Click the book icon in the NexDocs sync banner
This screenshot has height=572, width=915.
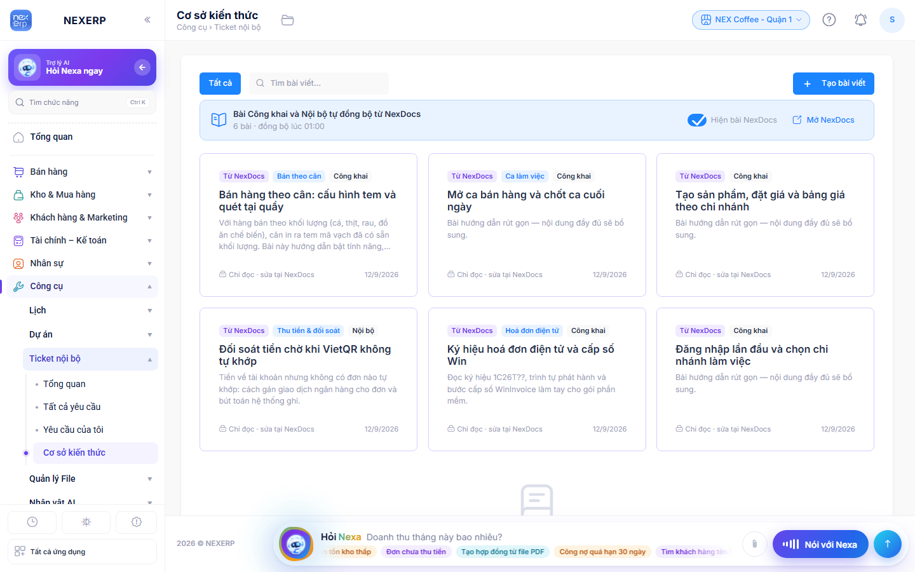tap(219, 120)
